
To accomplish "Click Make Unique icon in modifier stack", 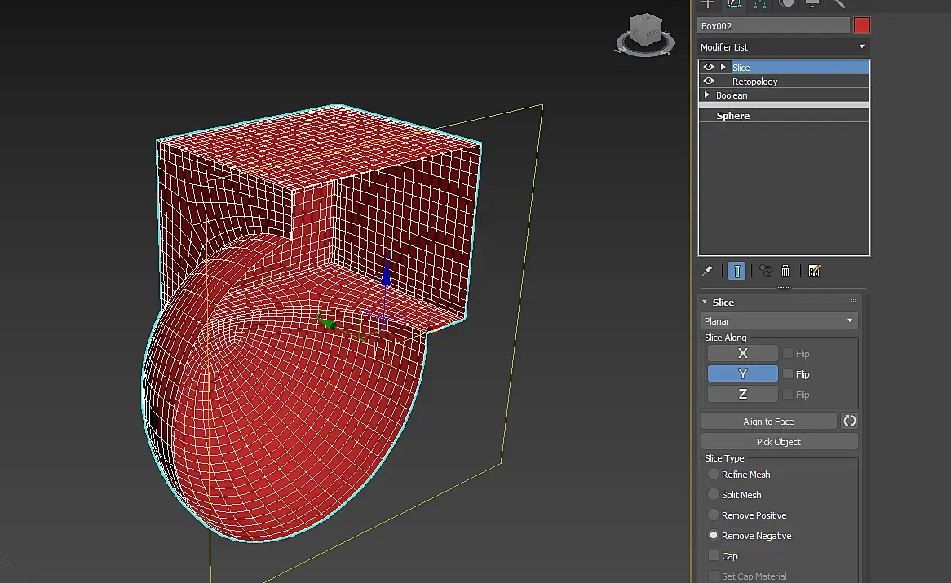I will [x=766, y=271].
